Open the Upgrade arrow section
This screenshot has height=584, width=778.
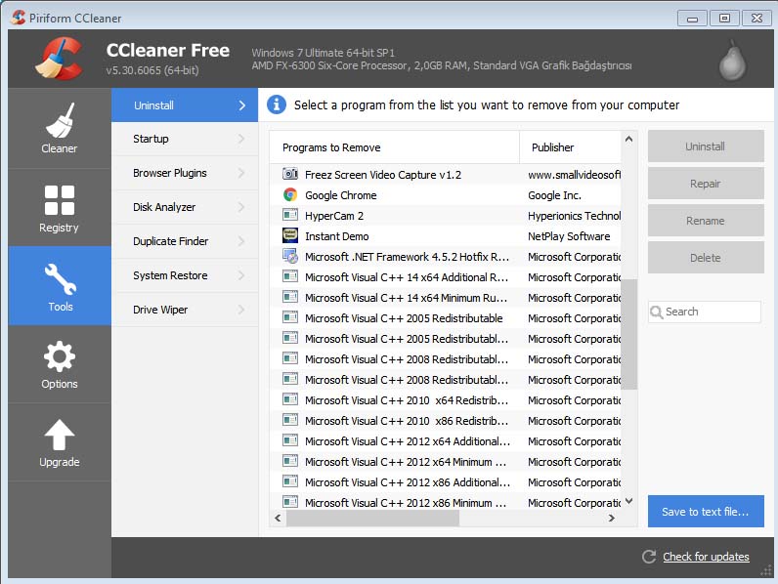tap(59, 442)
